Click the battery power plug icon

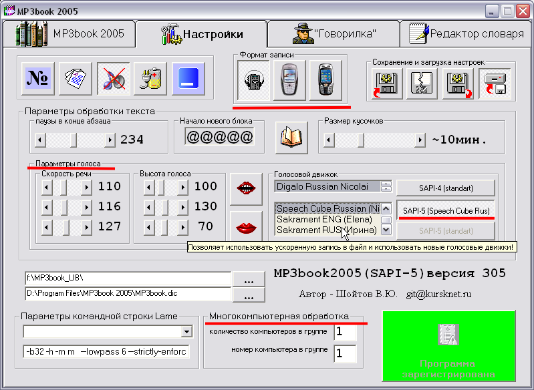[x=150, y=79]
